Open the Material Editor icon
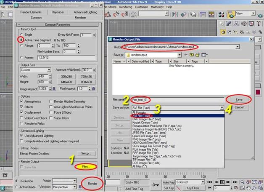 click(221, 14)
